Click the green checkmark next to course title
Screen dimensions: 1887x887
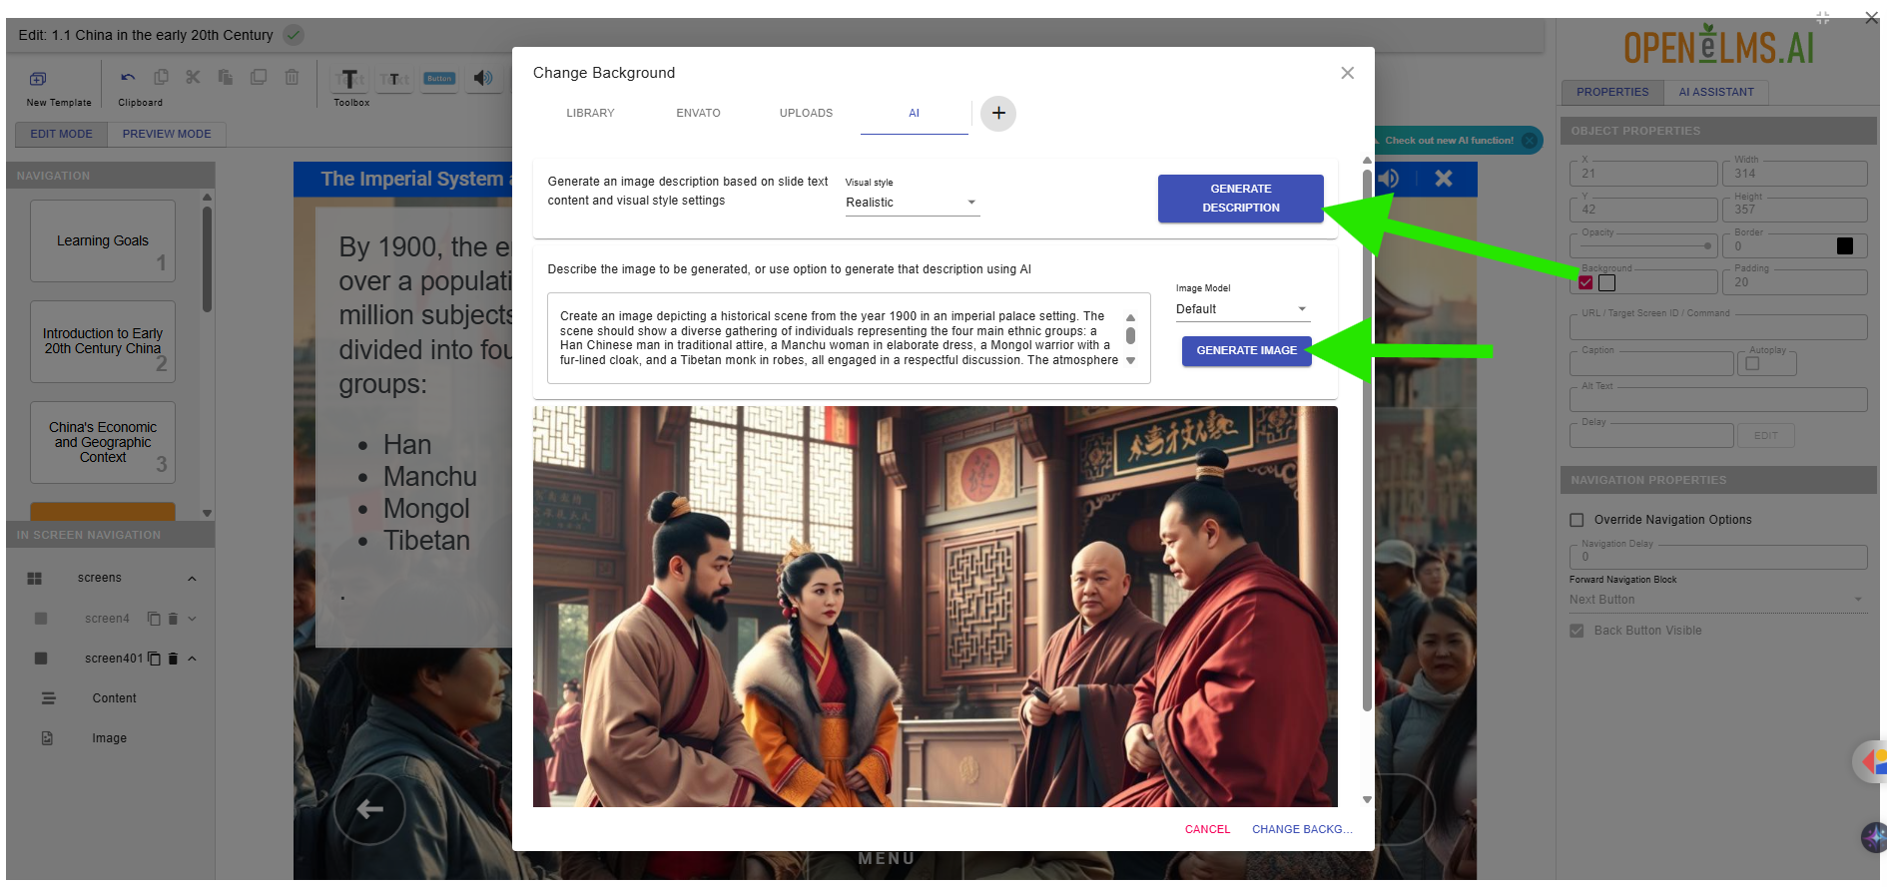(x=294, y=35)
